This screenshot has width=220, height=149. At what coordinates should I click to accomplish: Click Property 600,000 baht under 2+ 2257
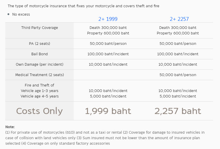tap(178, 33)
